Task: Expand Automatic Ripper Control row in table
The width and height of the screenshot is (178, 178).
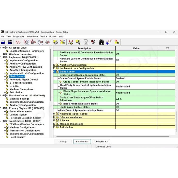Action: coord(54,114)
